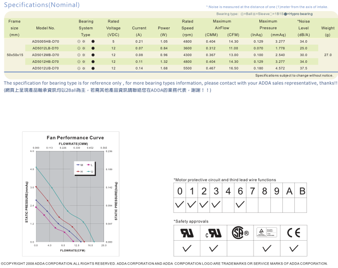The image size is (338, 268).
Task: Click the checkmark under function 0
Action: point(180,204)
